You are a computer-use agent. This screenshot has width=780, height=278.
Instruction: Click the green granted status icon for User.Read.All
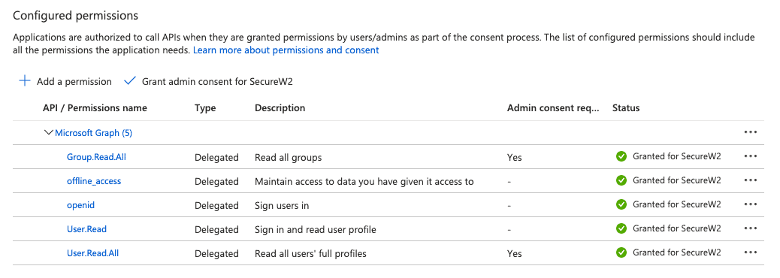(621, 252)
